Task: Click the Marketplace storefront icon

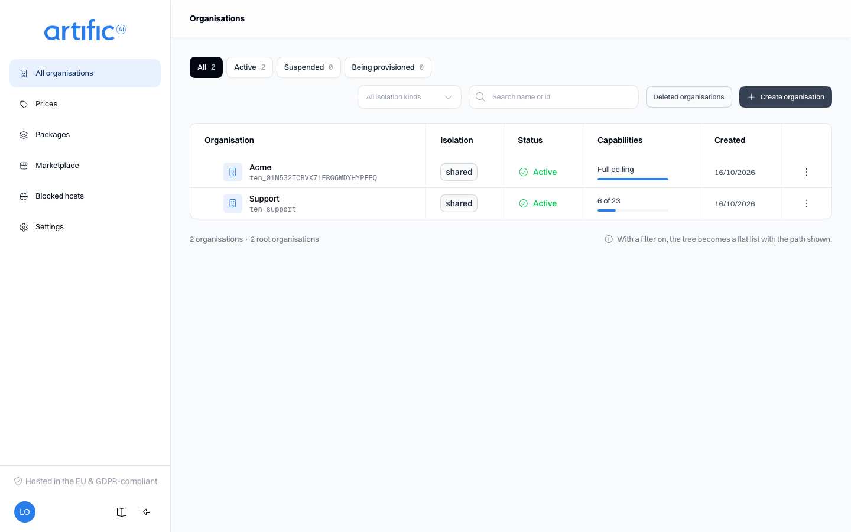Action: coord(24,166)
